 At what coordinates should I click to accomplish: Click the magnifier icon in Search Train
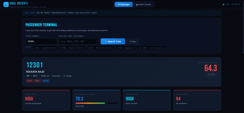click(106, 42)
